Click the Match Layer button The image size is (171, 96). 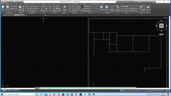(x=133, y=11)
